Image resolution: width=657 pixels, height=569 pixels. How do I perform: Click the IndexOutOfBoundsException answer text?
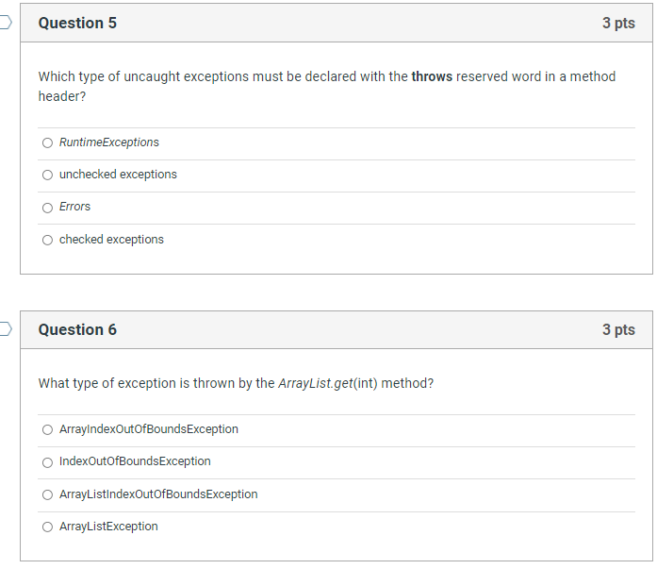pyautogui.click(x=135, y=461)
